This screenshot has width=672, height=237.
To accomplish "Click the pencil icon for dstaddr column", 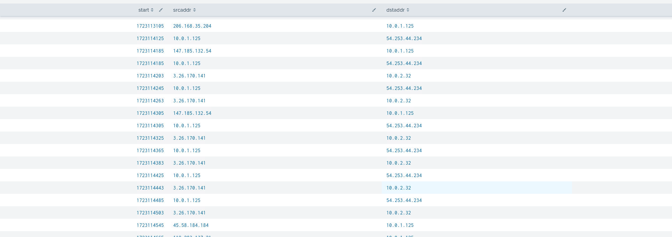I will pyautogui.click(x=564, y=10).
